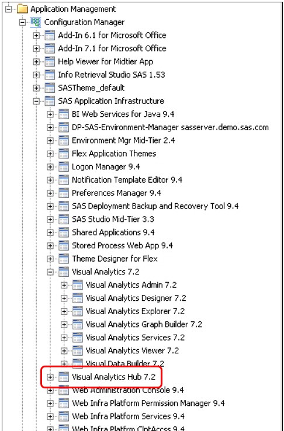Click the icon beside Help Viewer for Midtier App
Image resolution: width=284 pixels, height=431 pixels.
click(50, 62)
